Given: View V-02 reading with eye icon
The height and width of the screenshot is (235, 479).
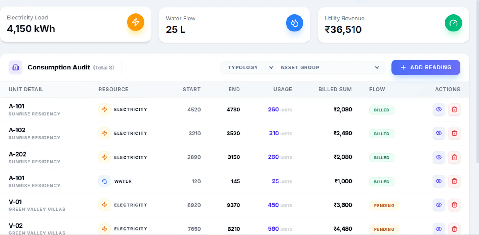Looking at the screenshot, I should [439, 229].
